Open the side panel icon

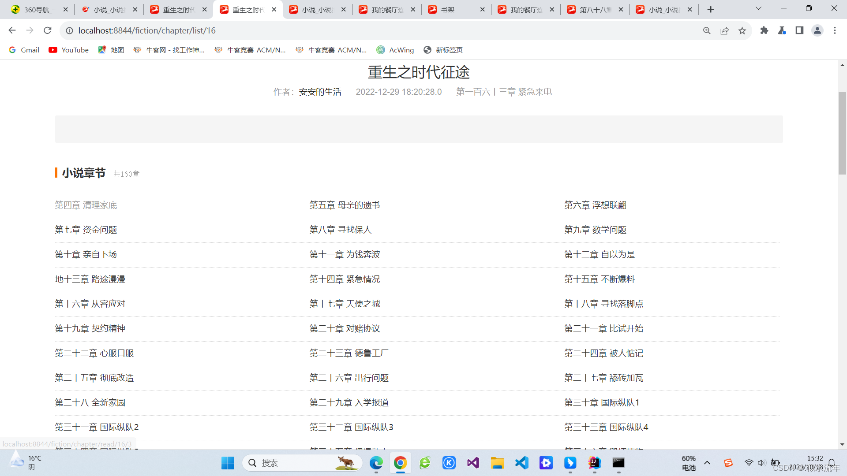click(800, 30)
